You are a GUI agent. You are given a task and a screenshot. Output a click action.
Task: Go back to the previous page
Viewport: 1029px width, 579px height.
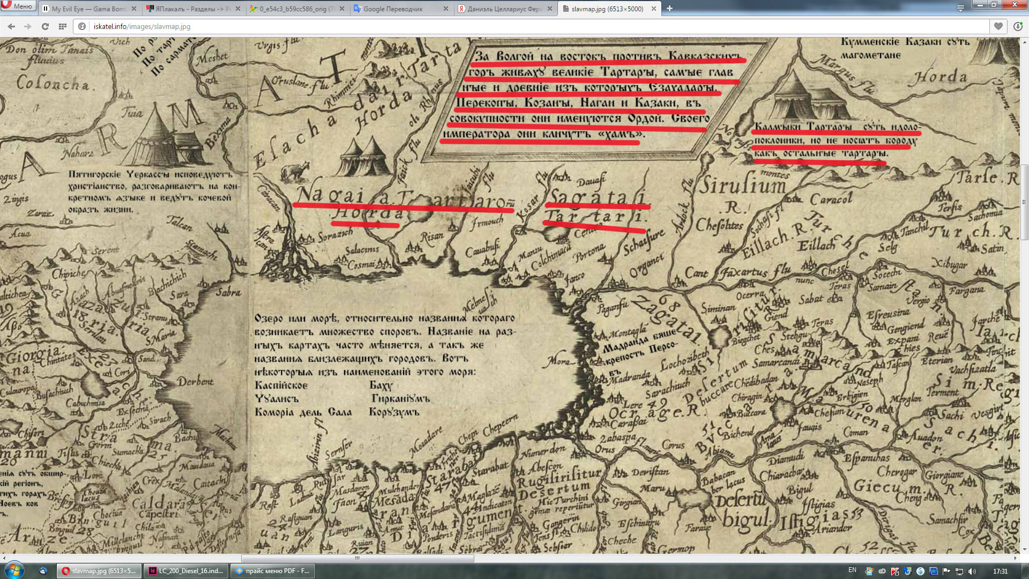(11, 26)
